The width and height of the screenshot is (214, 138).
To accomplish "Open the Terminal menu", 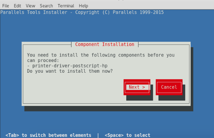I will [66, 6].
